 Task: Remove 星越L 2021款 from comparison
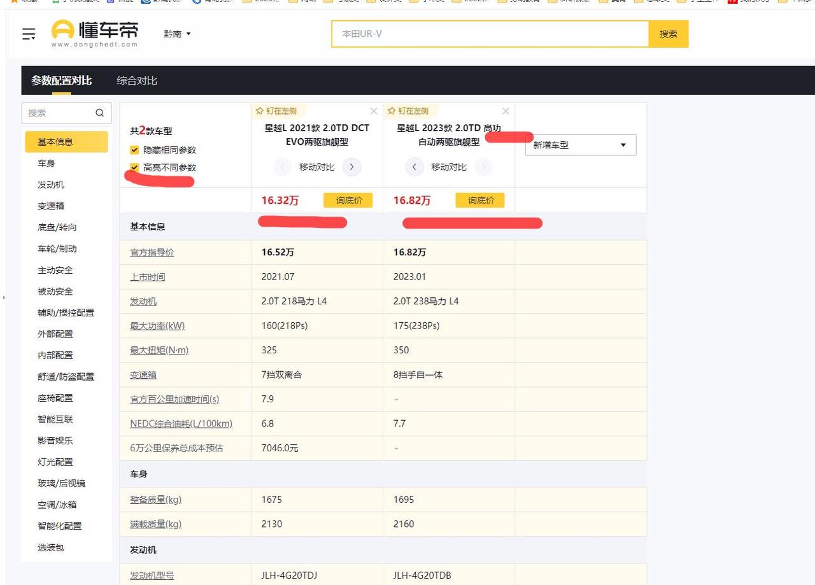pos(374,111)
